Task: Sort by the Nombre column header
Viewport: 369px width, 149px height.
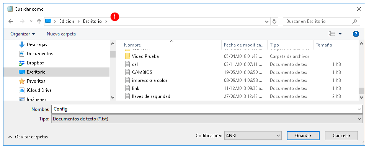Action: (132, 45)
